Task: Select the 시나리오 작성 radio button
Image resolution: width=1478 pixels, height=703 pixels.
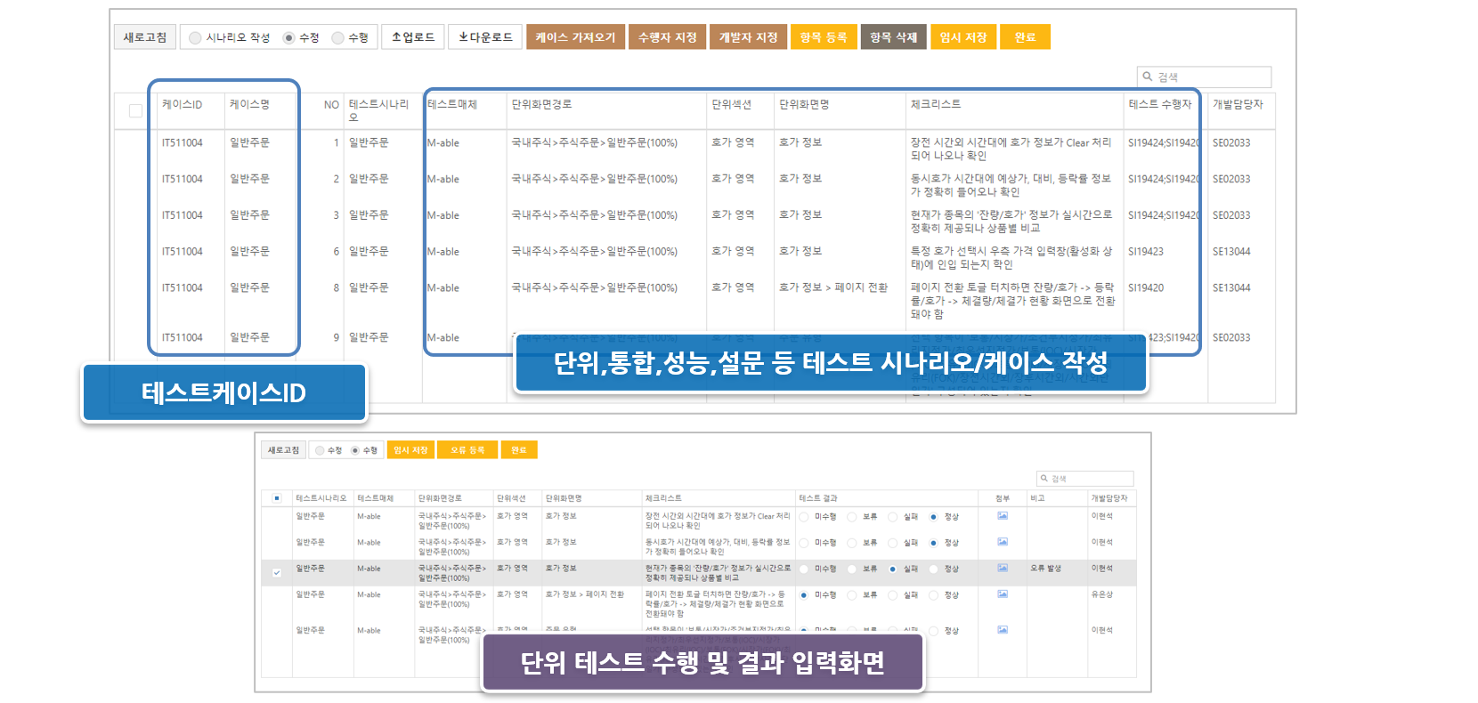Action: coord(195,38)
